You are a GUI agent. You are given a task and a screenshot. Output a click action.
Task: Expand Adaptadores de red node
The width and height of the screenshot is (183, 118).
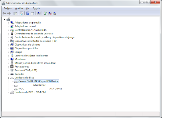[x=8, y=27]
